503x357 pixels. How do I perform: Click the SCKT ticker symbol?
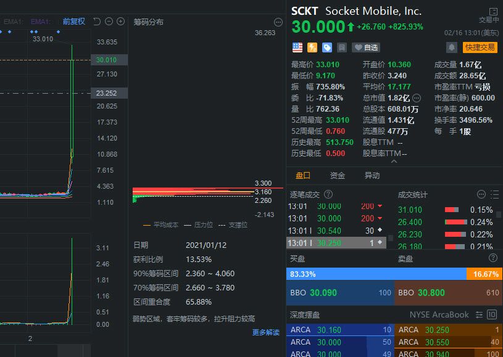pyautogui.click(x=304, y=11)
